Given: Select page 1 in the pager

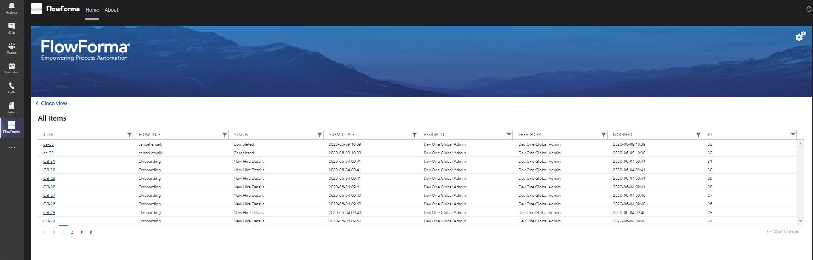Looking at the screenshot, I should (x=64, y=232).
